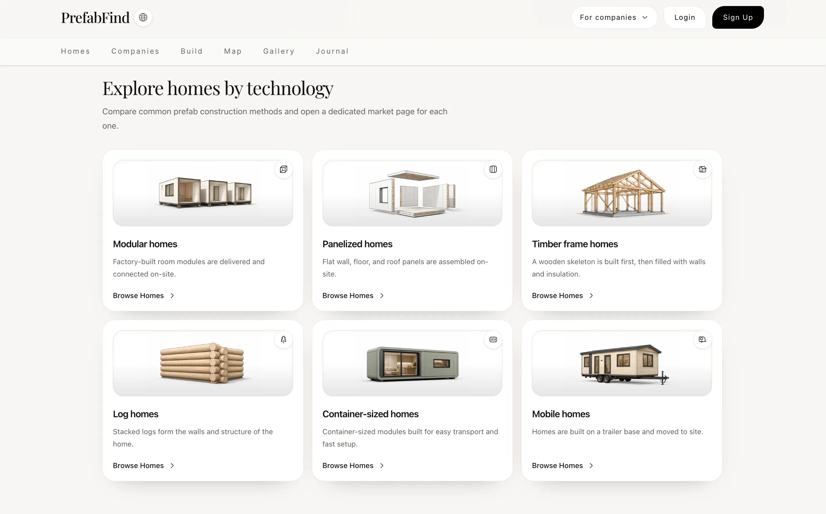Open the Map nav item
This screenshot has width=826, height=514.
click(233, 51)
